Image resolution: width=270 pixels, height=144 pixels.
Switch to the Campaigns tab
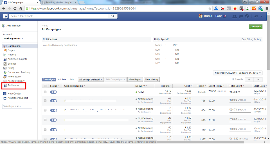pyautogui.click(x=49, y=79)
